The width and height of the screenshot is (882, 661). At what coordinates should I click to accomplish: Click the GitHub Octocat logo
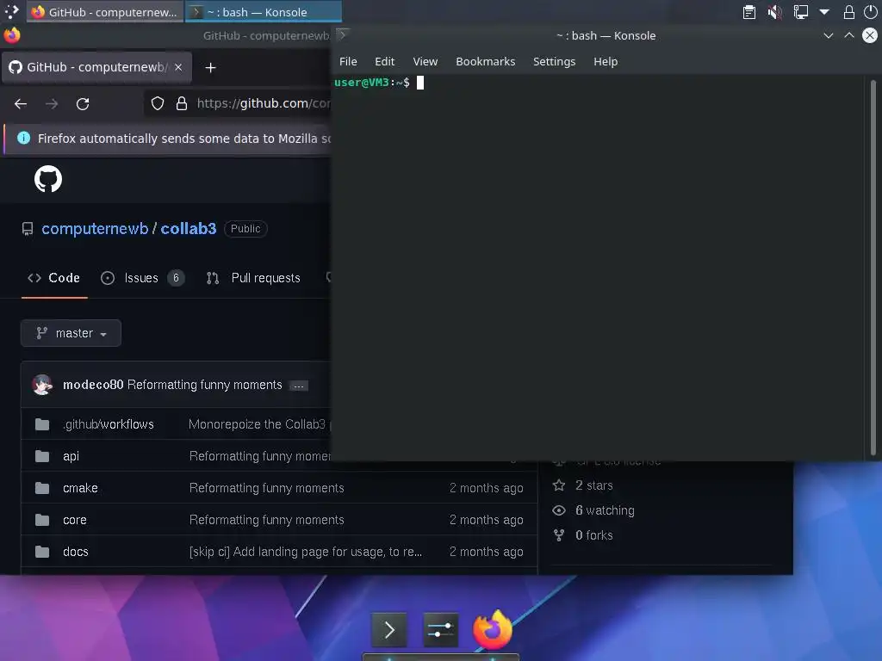[48, 179]
